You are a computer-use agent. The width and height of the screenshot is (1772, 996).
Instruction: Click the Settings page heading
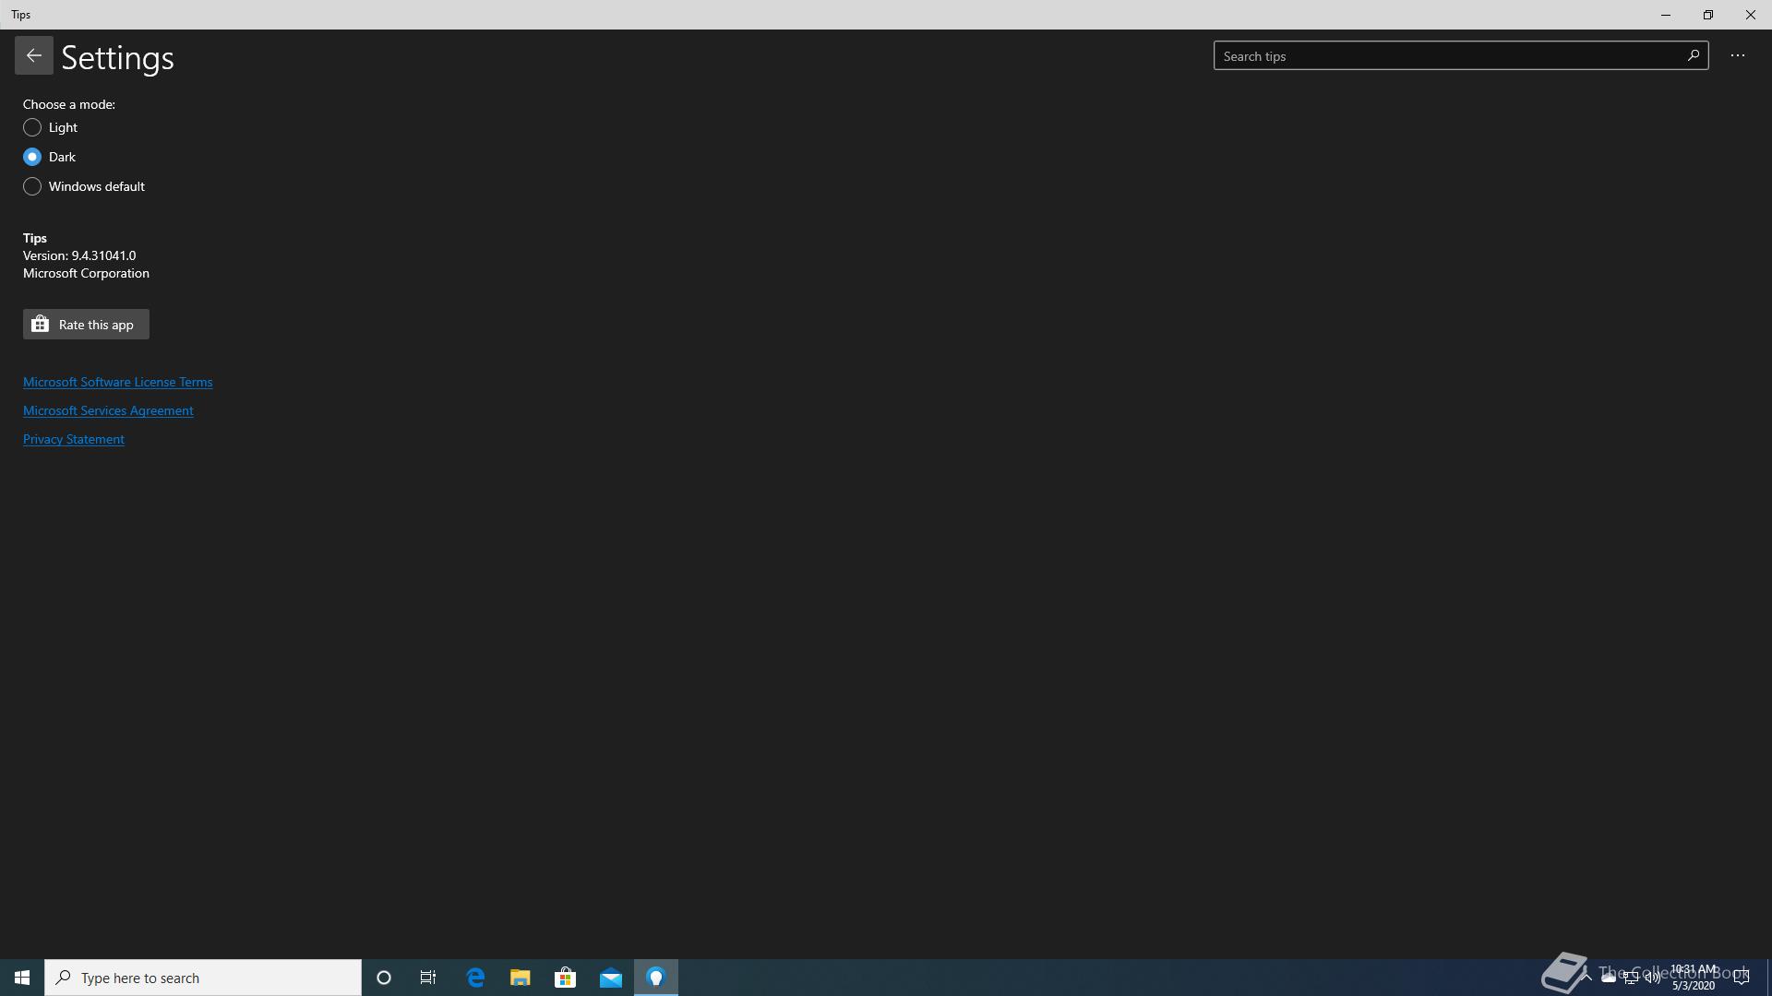(x=117, y=57)
